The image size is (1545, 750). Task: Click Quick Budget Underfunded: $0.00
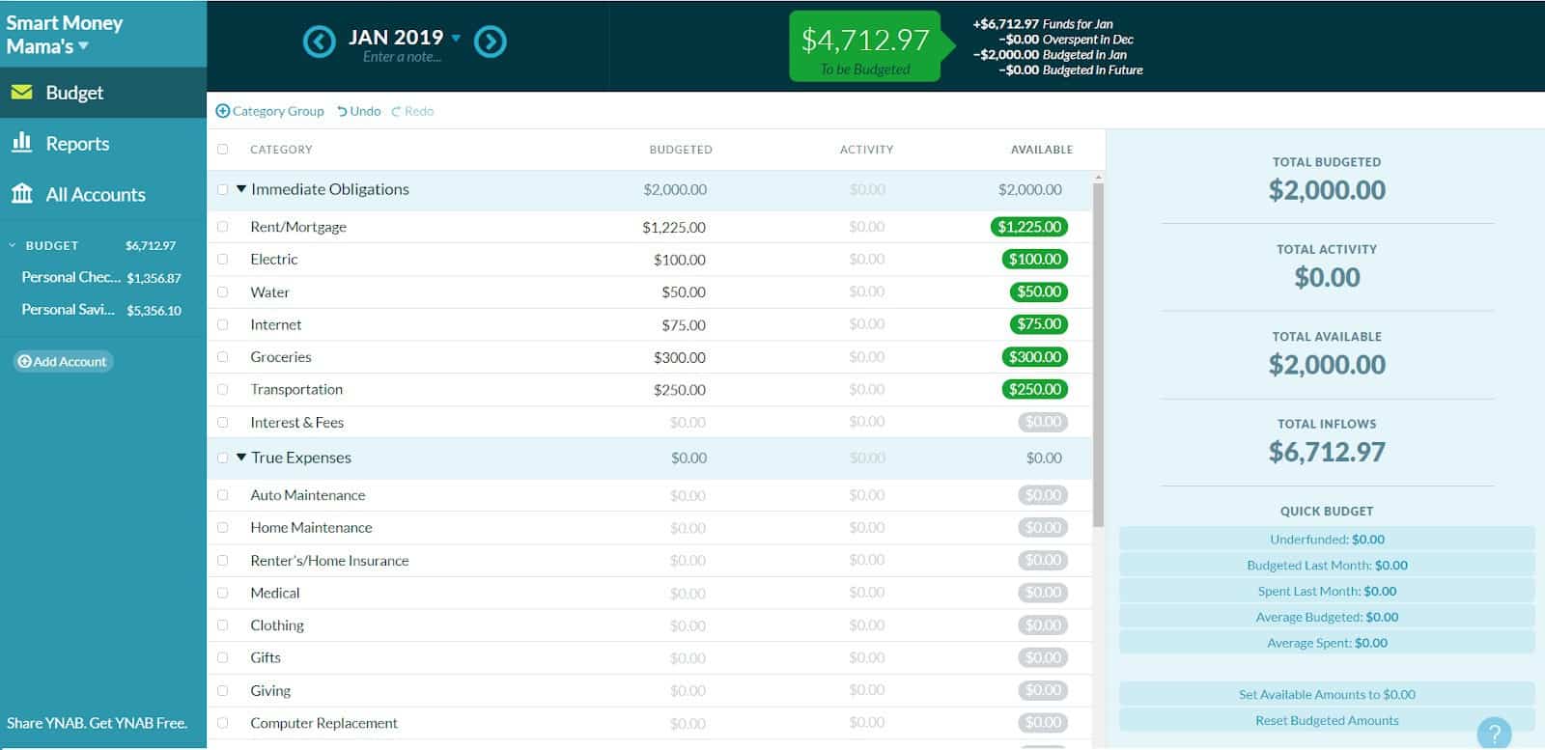click(x=1327, y=540)
